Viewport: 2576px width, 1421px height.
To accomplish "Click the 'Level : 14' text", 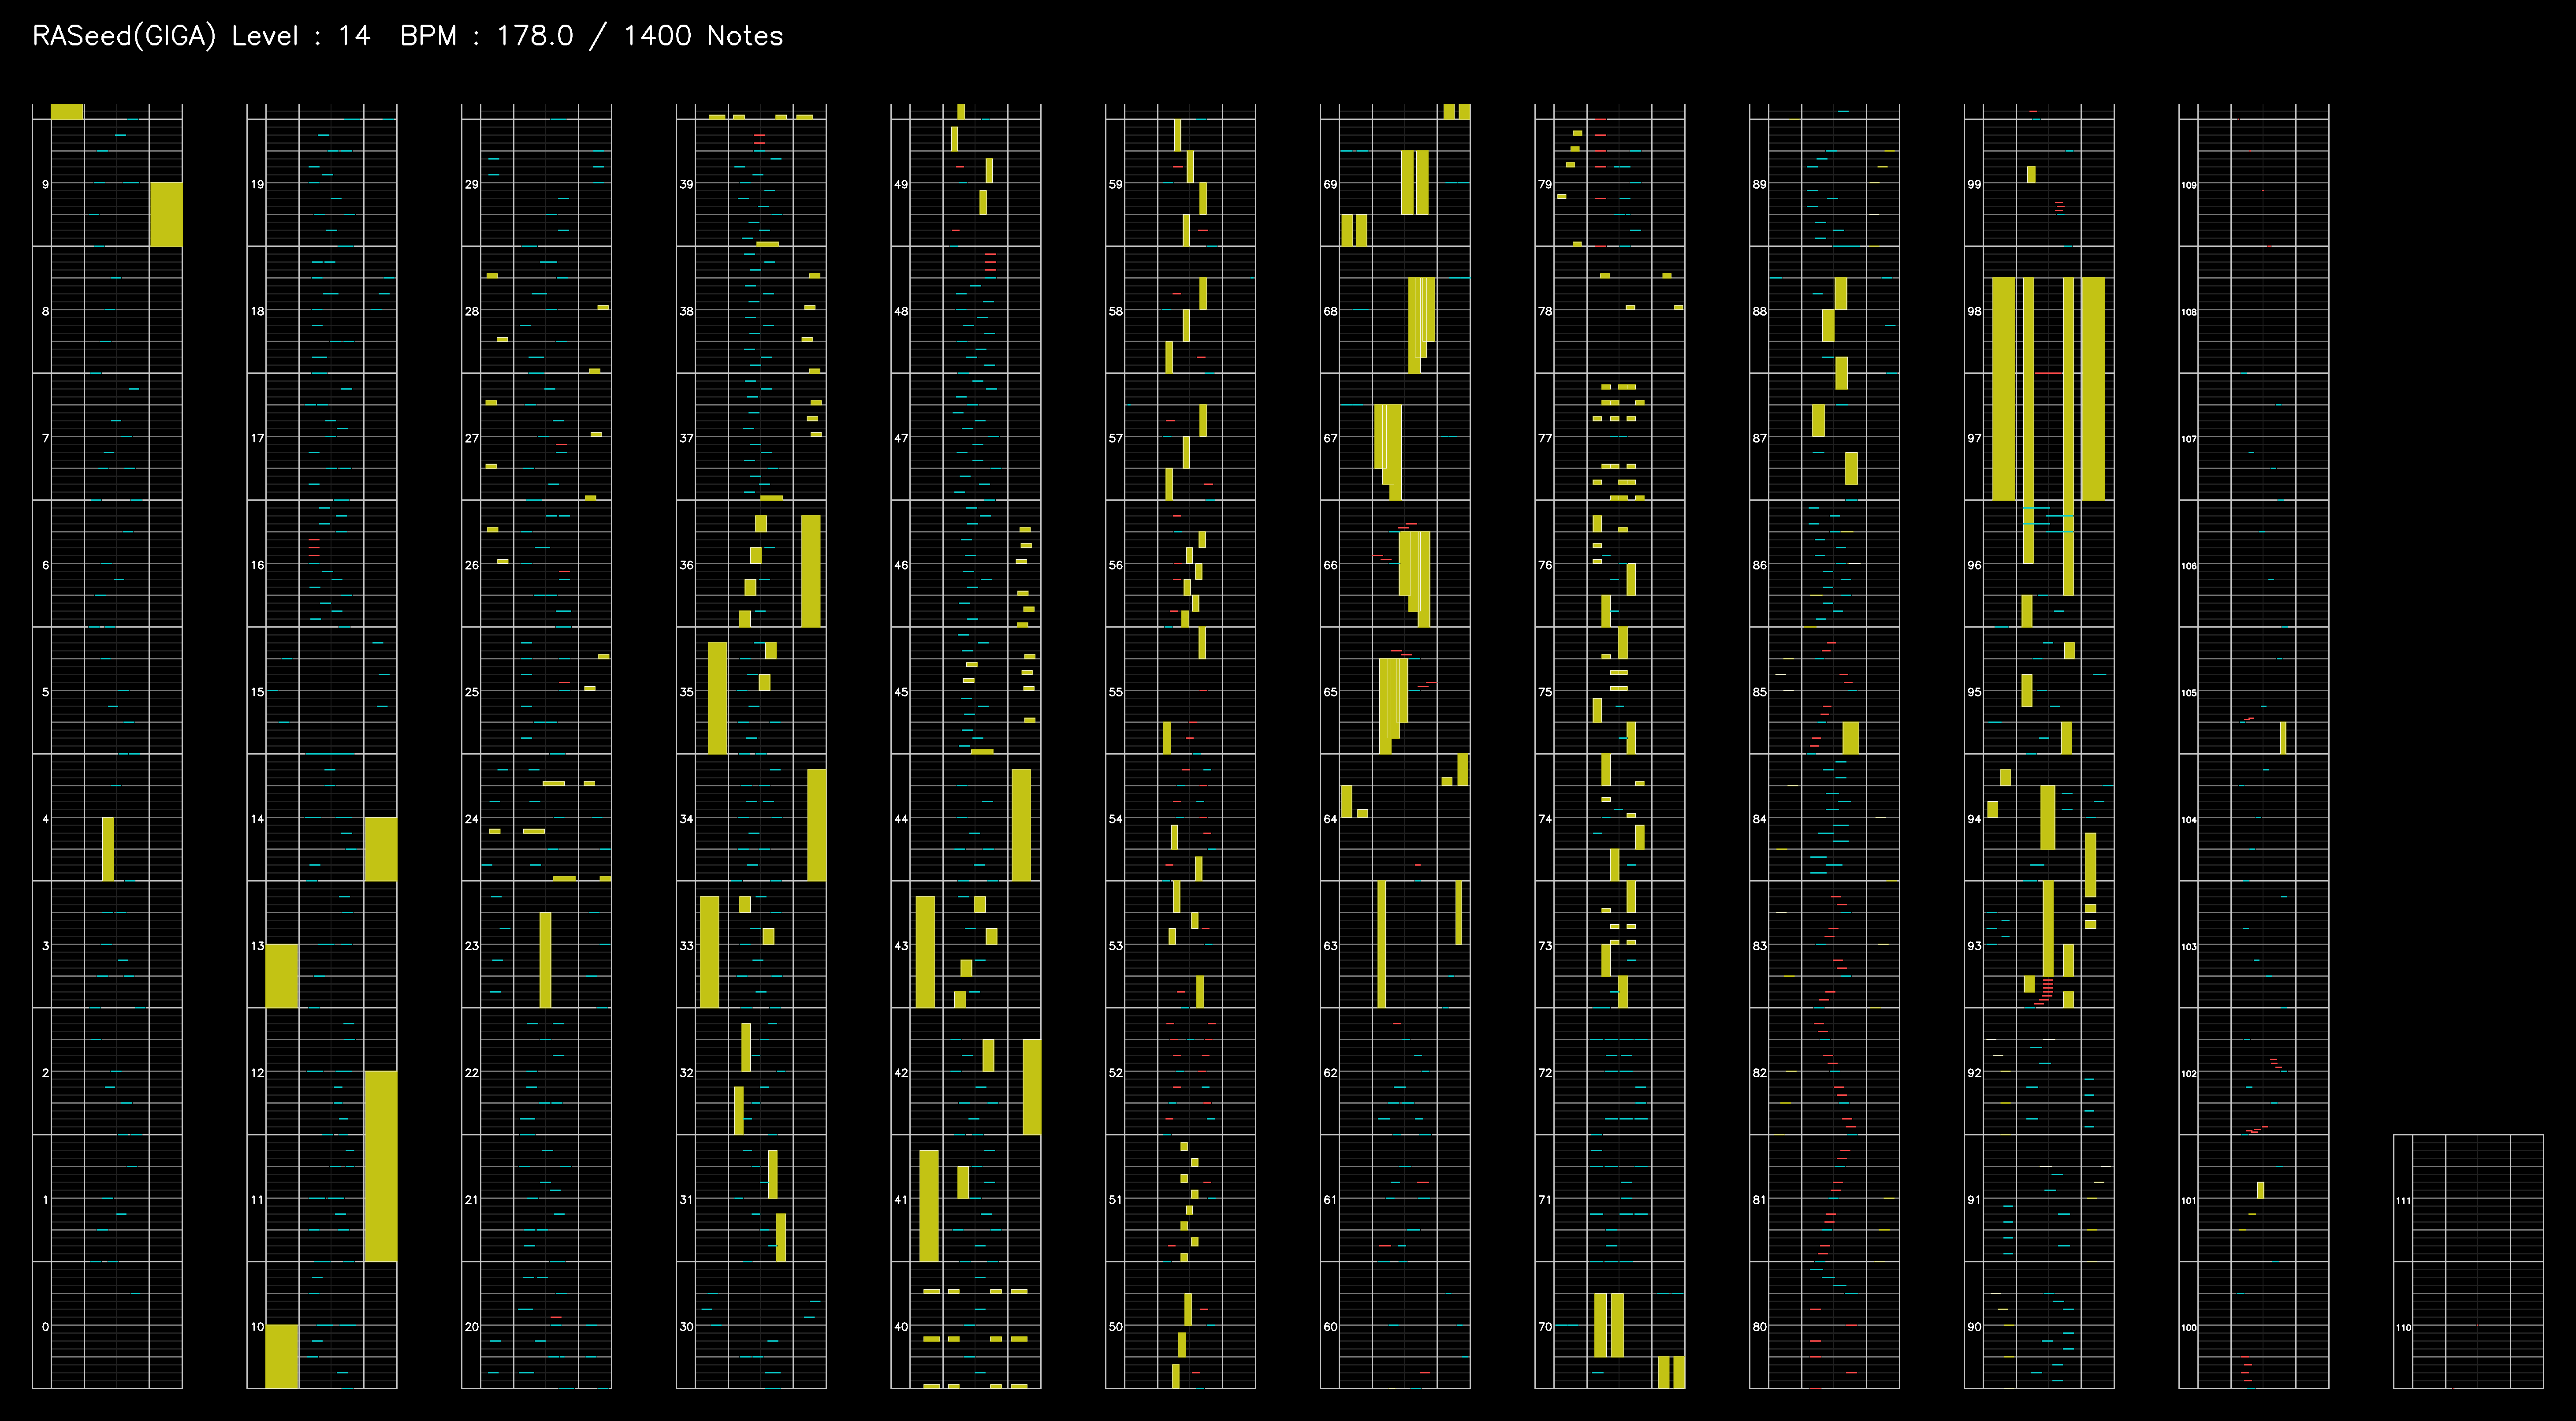I will [301, 36].
